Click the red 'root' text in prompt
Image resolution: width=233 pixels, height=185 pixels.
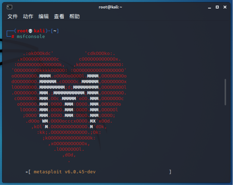tap(23, 31)
